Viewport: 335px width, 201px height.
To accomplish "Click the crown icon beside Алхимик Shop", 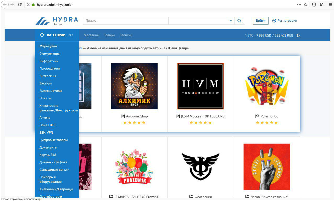I will (x=123, y=116).
